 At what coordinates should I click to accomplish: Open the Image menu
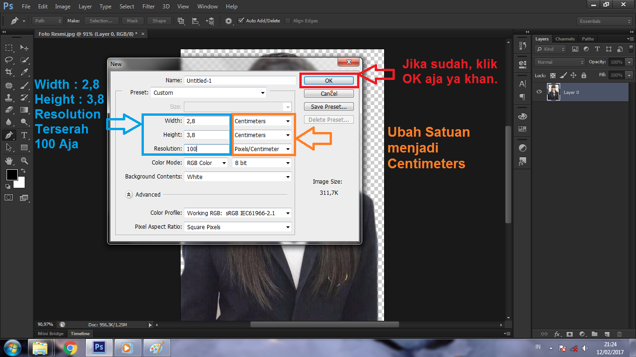63,7
